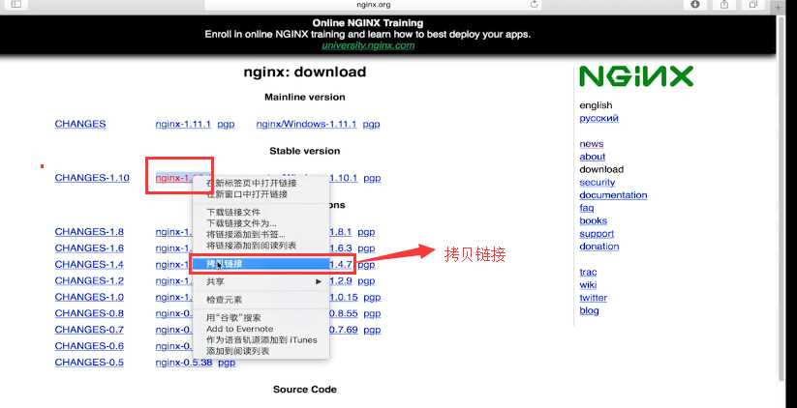Expand the 共享 submenu arrow
The height and width of the screenshot is (408, 797).
[319, 281]
